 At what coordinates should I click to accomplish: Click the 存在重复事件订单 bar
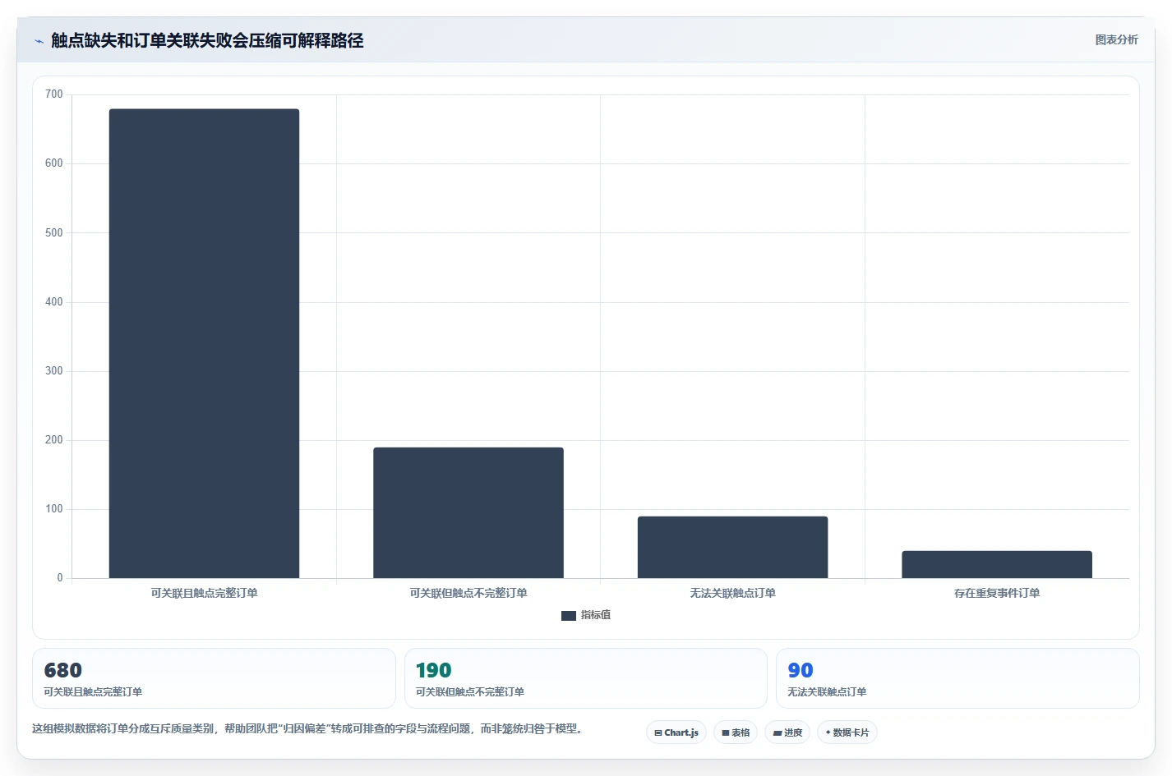coord(997,564)
